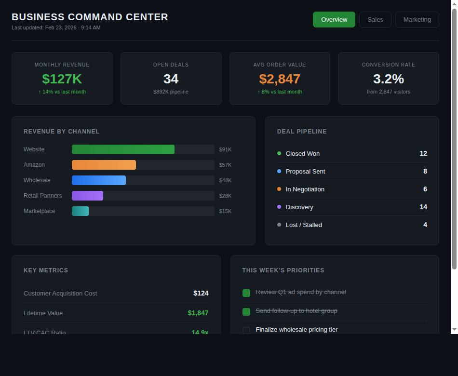This screenshot has width=458, height=376.
Task: Click the blue Proposal Sent status dot
Action: (279, 171)
